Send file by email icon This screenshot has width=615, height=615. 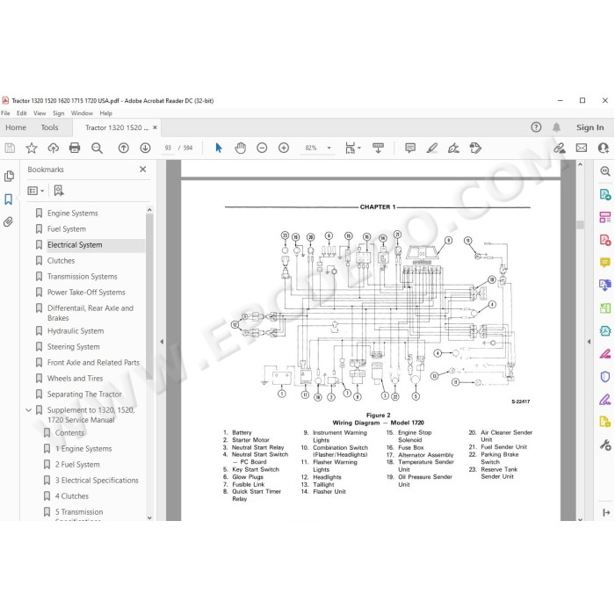[582, 148]
